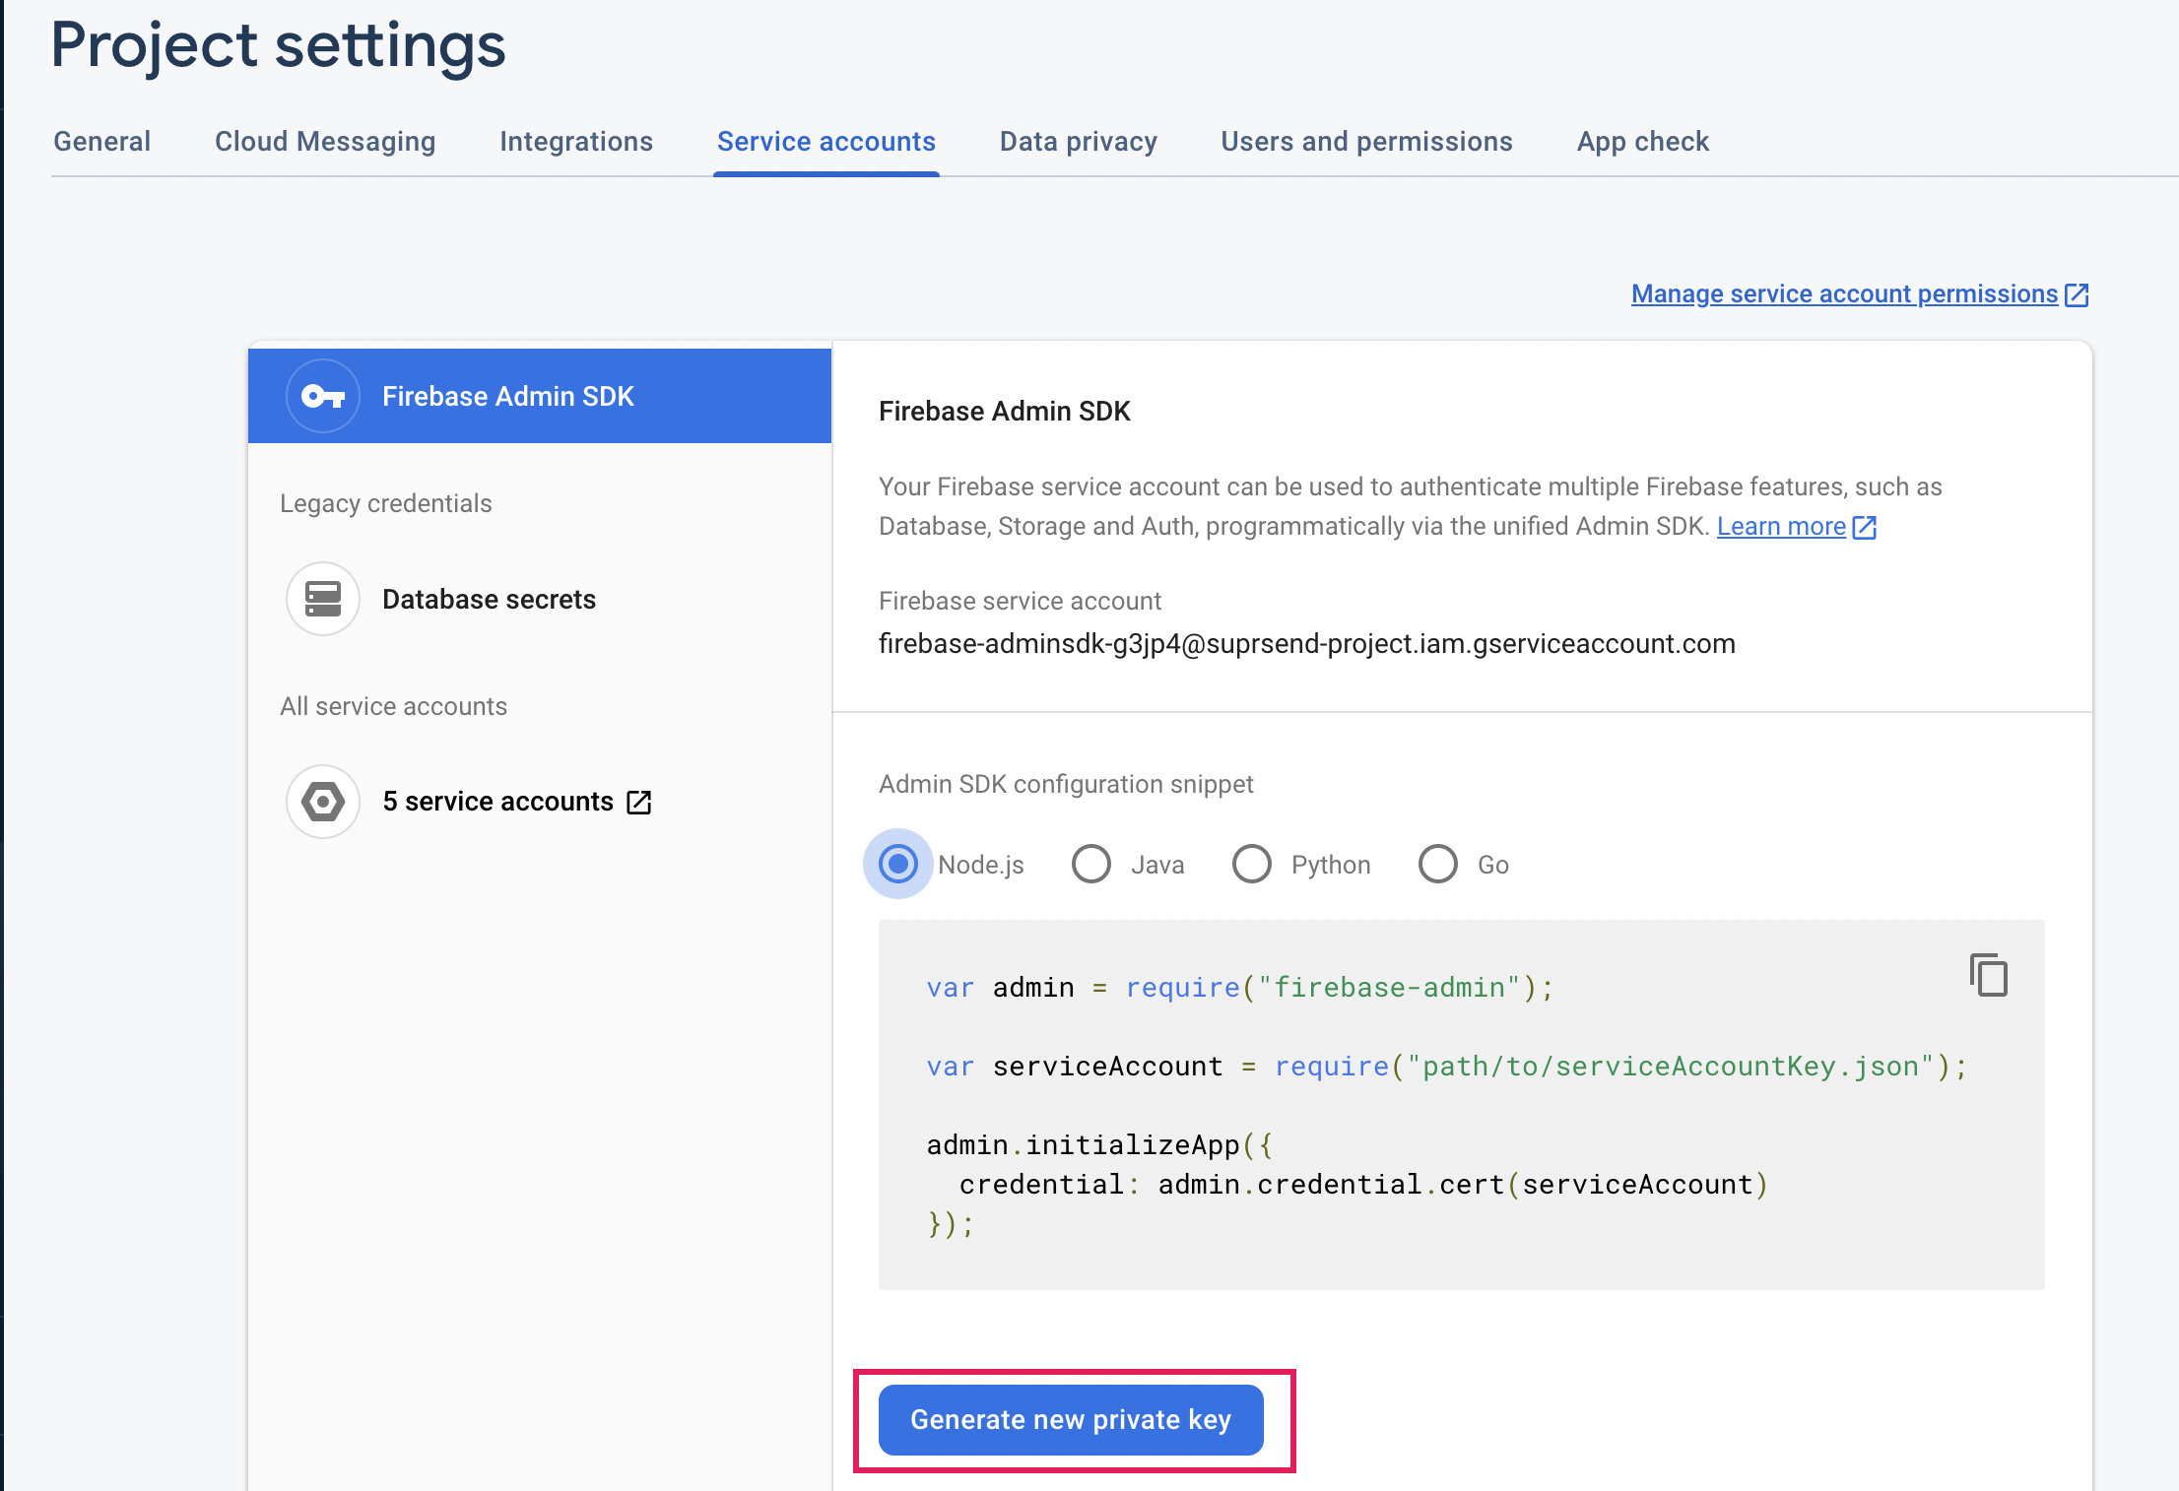Open Manage service account permissions link
This screenshot has width=2179, height=1491.
[1845, 293]
